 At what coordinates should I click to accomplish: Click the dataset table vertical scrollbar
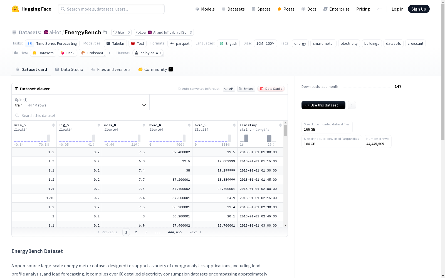tap(285, 130)
